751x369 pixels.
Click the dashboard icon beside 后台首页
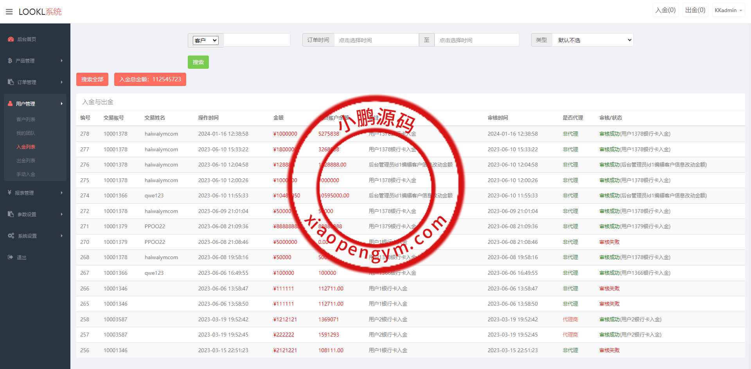[11, 39]
